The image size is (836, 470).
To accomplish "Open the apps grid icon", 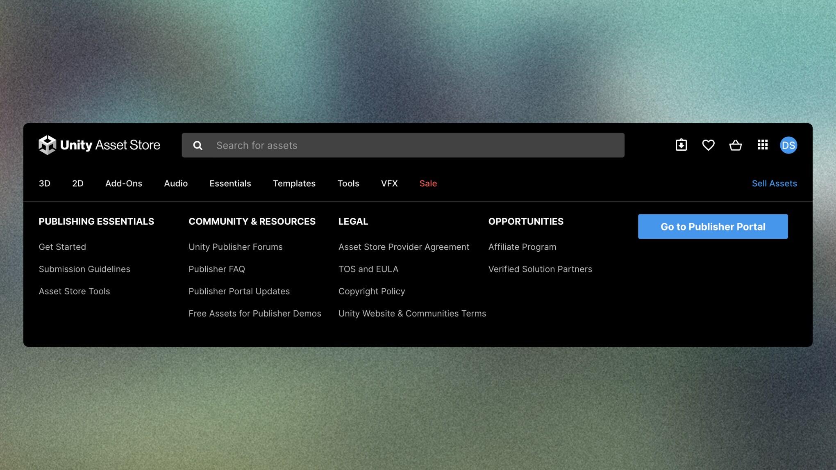I will point(762,145).
